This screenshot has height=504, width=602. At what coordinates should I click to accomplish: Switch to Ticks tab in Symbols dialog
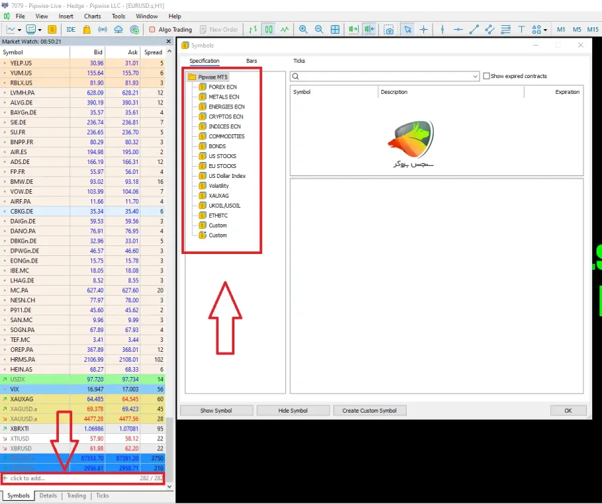click(x=299, y=61)
